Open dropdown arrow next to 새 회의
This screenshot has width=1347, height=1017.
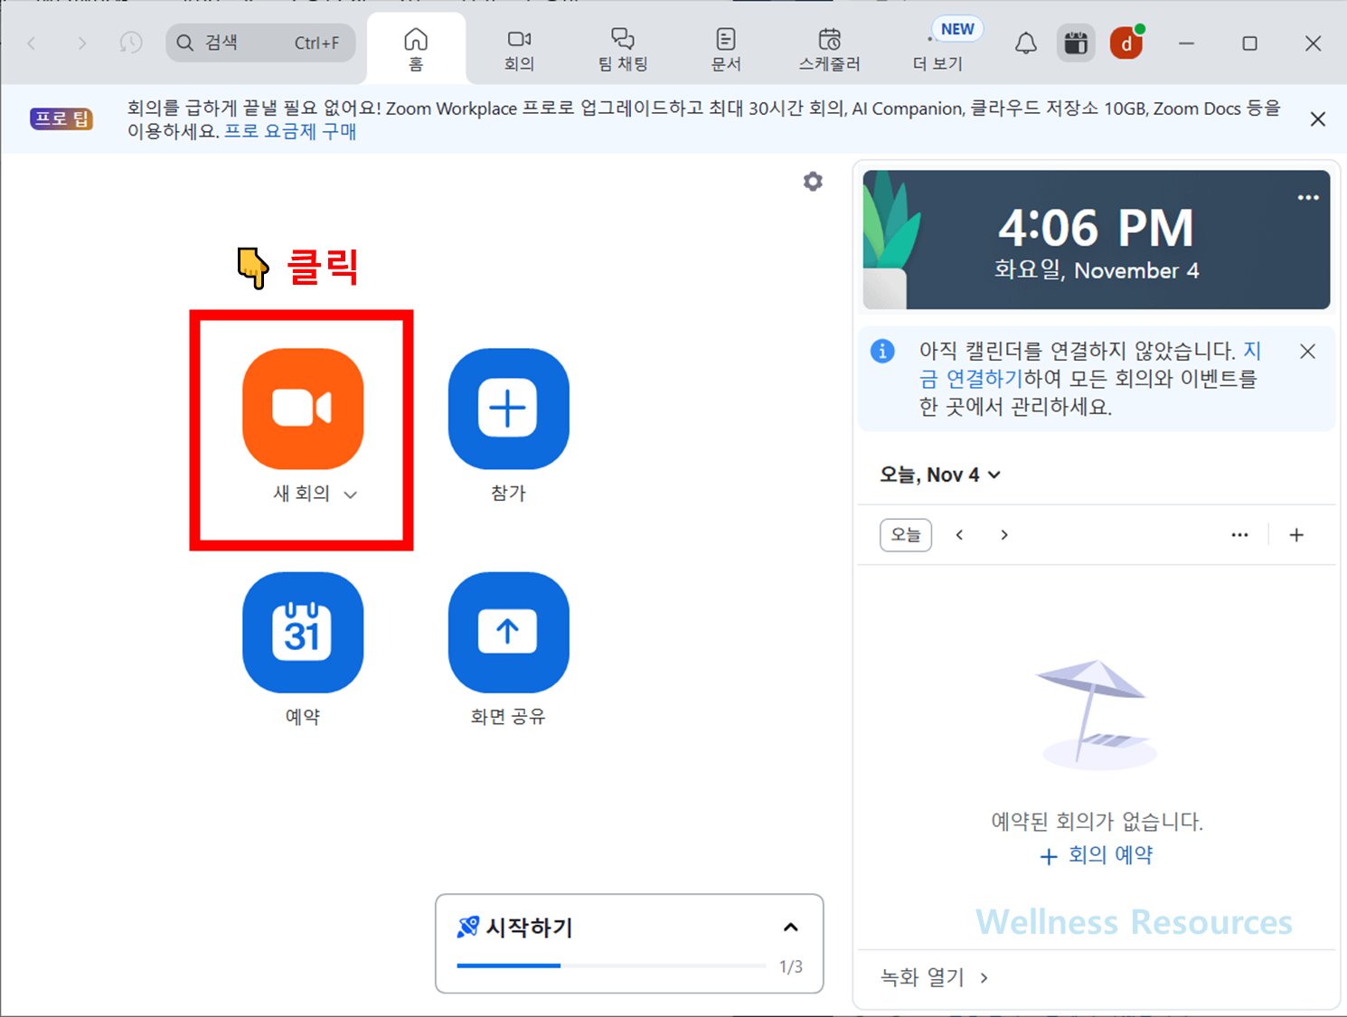pyautogui.click(x=351, y=494)
